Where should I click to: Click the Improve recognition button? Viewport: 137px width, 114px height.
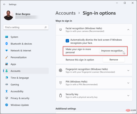click(x=112, y=51)
